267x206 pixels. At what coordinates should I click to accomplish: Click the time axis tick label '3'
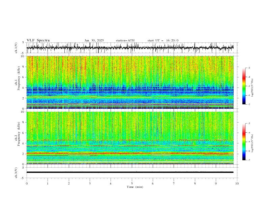coord(90,183)
